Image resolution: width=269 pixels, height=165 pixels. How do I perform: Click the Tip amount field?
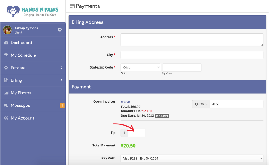coord(137,133)
